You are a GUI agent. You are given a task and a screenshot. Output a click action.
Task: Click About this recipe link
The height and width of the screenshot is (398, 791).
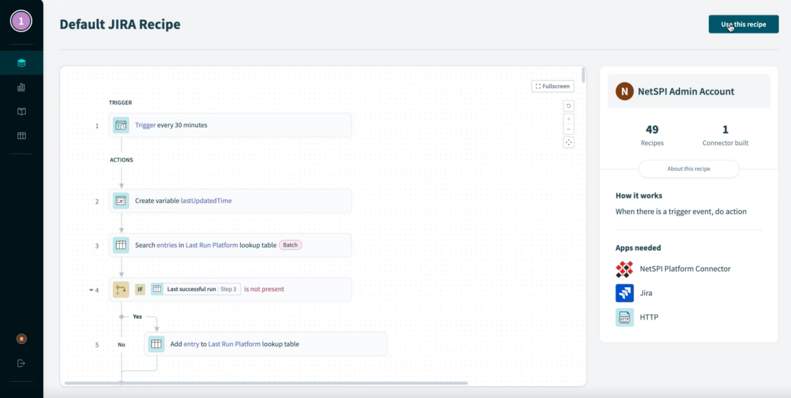688,168
